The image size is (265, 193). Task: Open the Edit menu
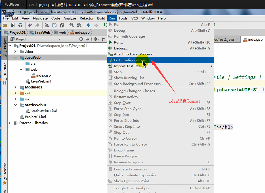[15, 18]
